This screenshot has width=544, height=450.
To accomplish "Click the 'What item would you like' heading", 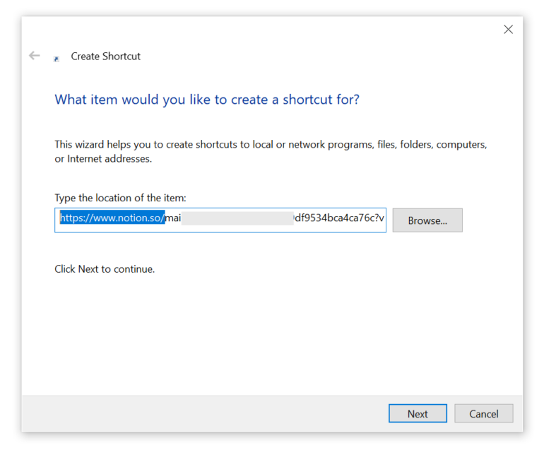I will [x=207, y=100].
